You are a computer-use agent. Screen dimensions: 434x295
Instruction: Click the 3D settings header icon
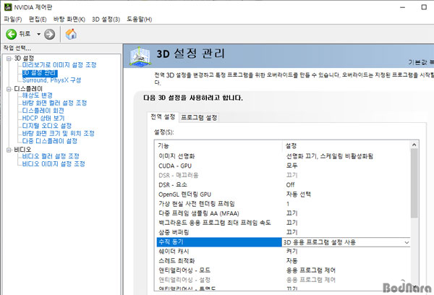tap(140, 56)
